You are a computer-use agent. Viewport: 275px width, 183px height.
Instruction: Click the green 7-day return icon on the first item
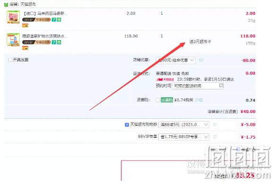coord(54,20)
